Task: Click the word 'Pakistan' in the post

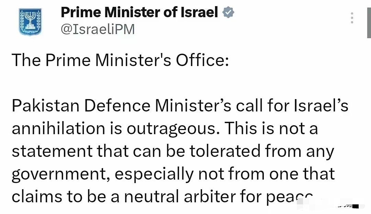Action: coord(45,106)
